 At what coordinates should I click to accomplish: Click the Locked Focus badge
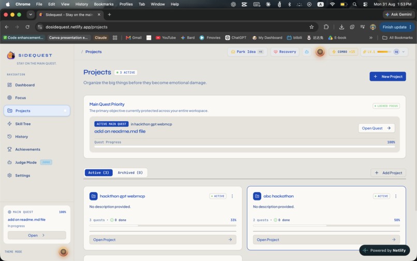point(386,106)
